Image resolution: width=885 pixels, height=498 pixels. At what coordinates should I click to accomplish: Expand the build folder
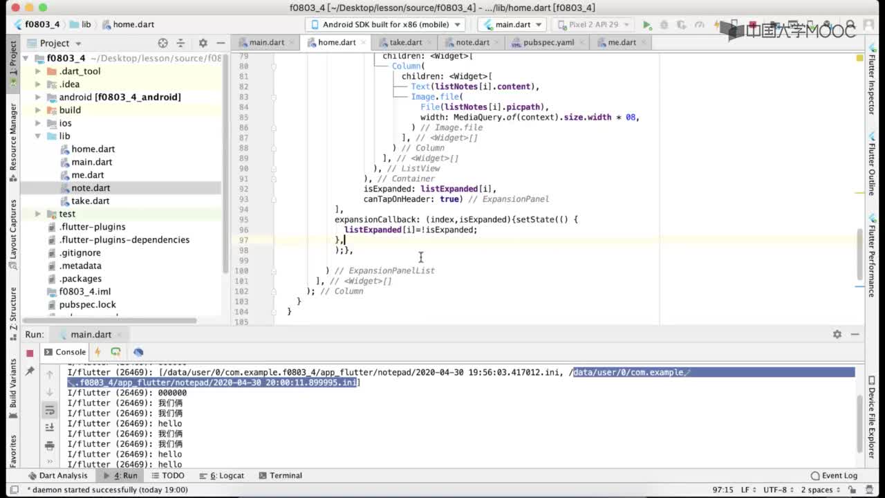point(39,110)
